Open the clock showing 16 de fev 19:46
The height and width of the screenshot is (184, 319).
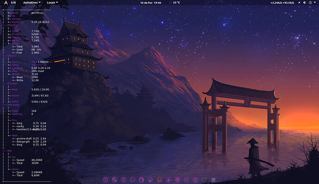coord(151,3)
